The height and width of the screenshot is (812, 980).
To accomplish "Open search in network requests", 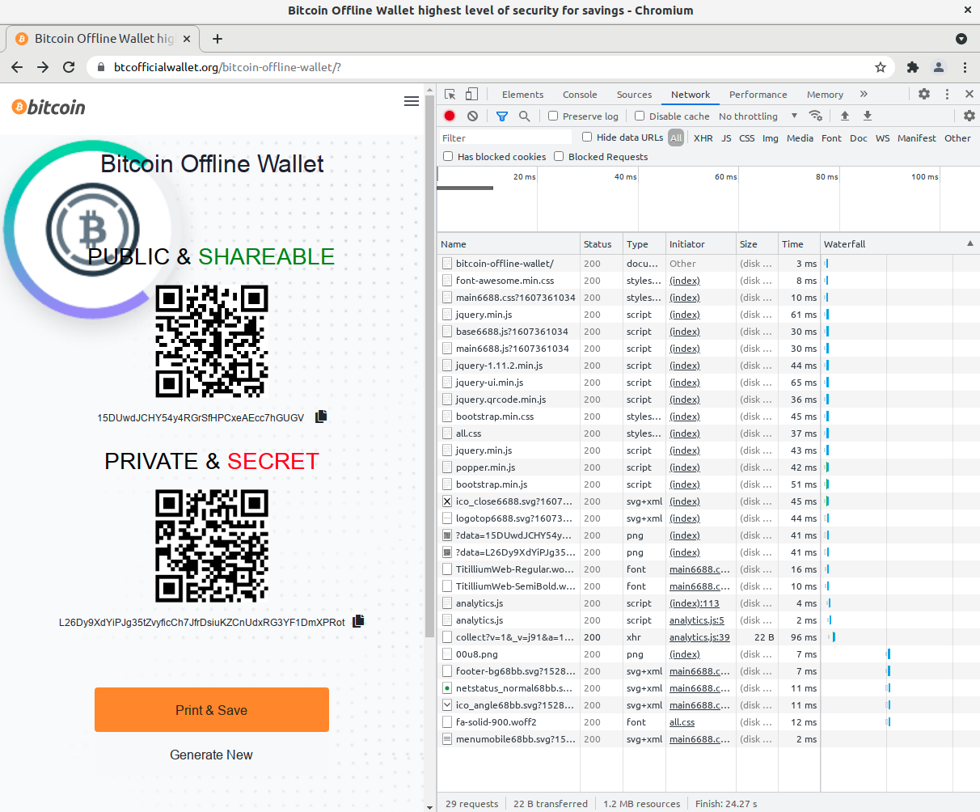I will tap(524, 116).
